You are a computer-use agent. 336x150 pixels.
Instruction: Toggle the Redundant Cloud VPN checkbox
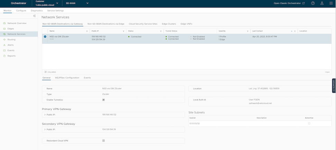pos(103,141)
